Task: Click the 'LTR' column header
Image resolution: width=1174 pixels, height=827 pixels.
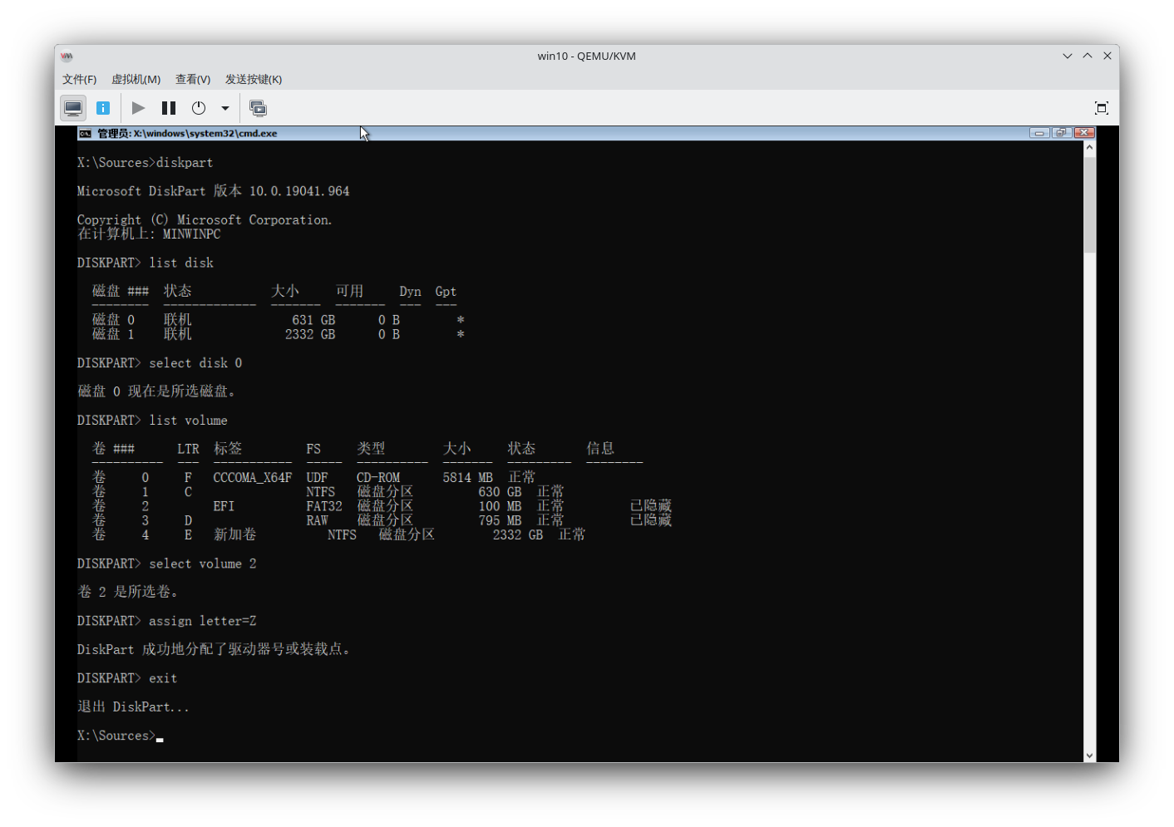Action: click(x=188, y=449)
